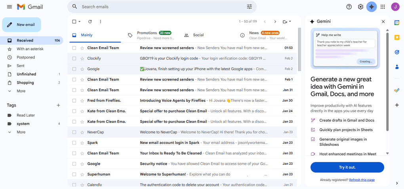Star the NeverCap email
Viewport: 404px width, 189px height.
coord(82,132)
